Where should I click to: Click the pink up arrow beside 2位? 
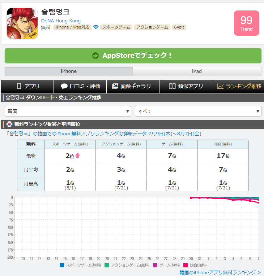pyautogui.click(x=78, y=155)
